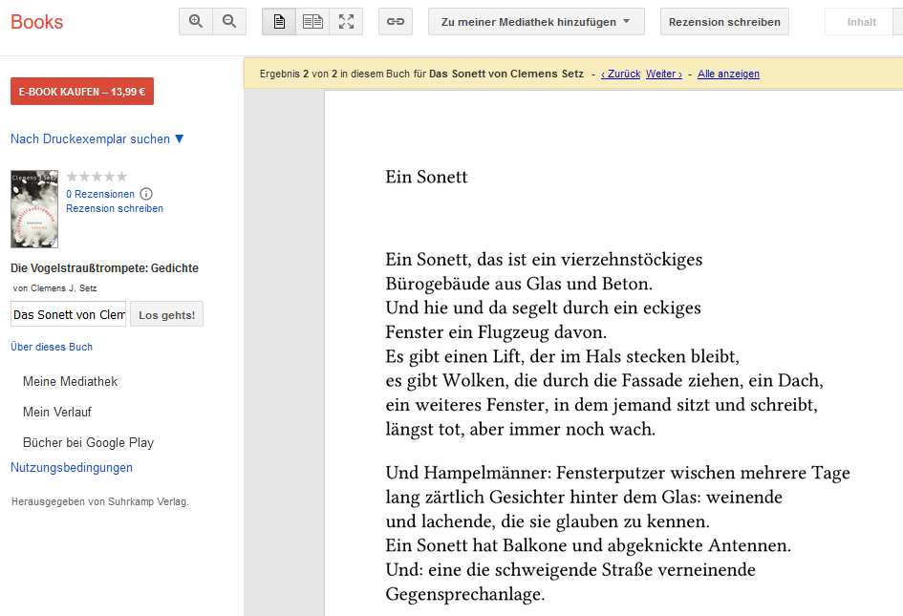
Task: Click the author line 'von Clemens J. Setz'
Action: coord(54,287)
